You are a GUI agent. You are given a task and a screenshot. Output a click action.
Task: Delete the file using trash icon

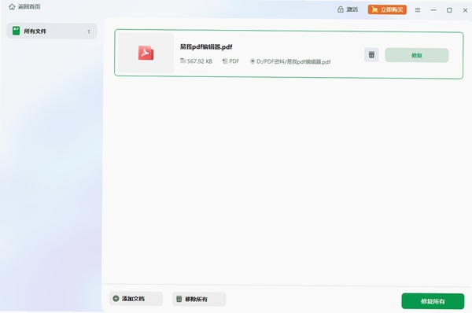tap(371, 55)
